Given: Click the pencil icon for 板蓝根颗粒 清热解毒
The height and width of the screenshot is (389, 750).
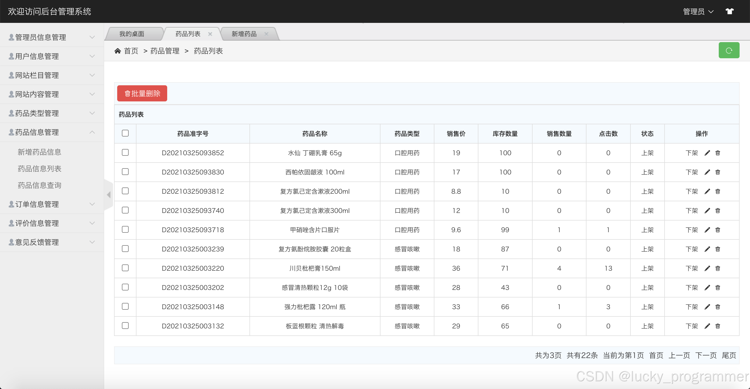Looking at the screenshot, I should point(707,326).
